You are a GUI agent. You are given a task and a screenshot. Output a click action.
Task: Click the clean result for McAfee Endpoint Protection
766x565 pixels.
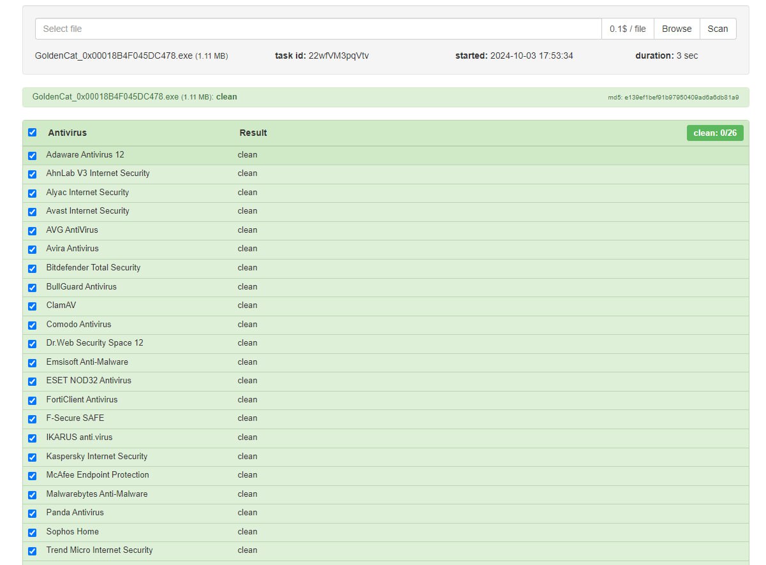click(247, 474)
